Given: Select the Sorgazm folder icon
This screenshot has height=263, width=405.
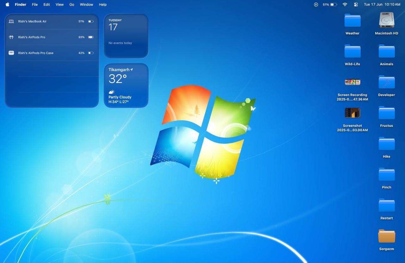Looking at the screenshot, I should tap(387, 236).
